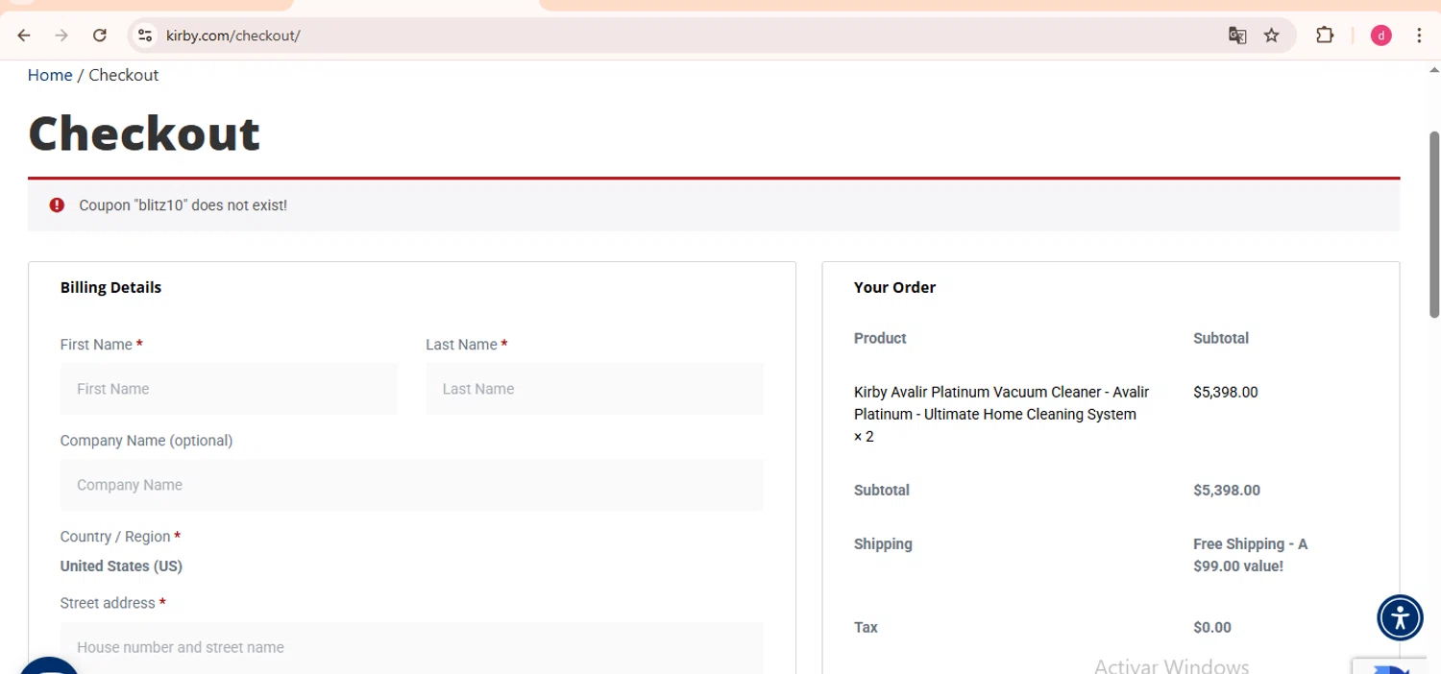
Task: Click 'Free Shipping - A $99.00 value!' text
Action: [x=1250, y=555]
